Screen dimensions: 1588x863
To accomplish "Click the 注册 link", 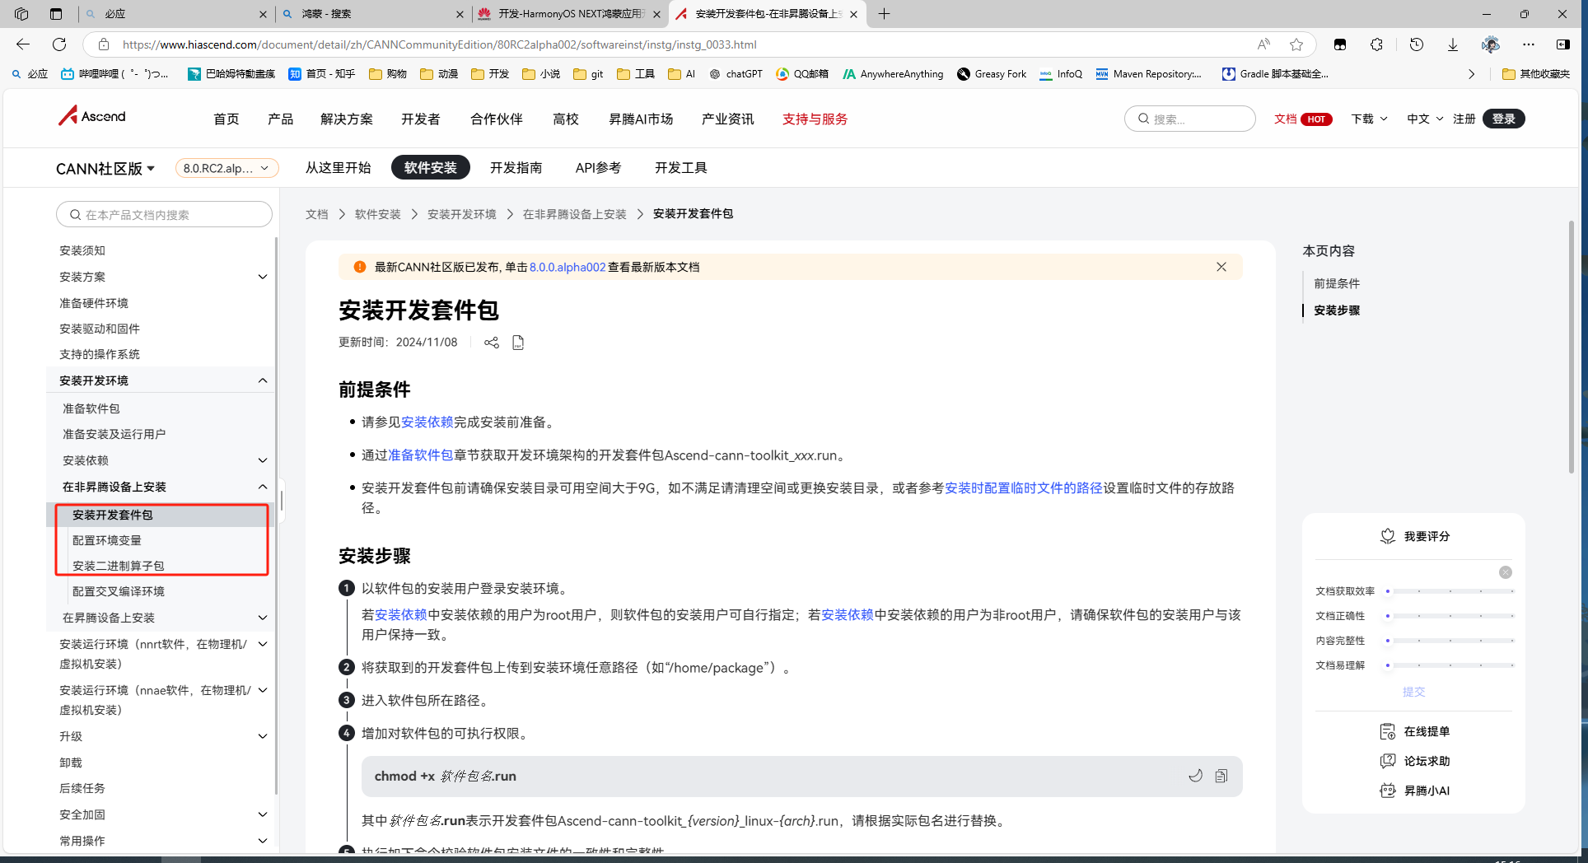I will pos(1464,119).
